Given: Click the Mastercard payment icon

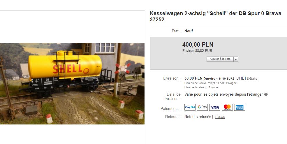Looking at the screenshot, I should point(227,107).
